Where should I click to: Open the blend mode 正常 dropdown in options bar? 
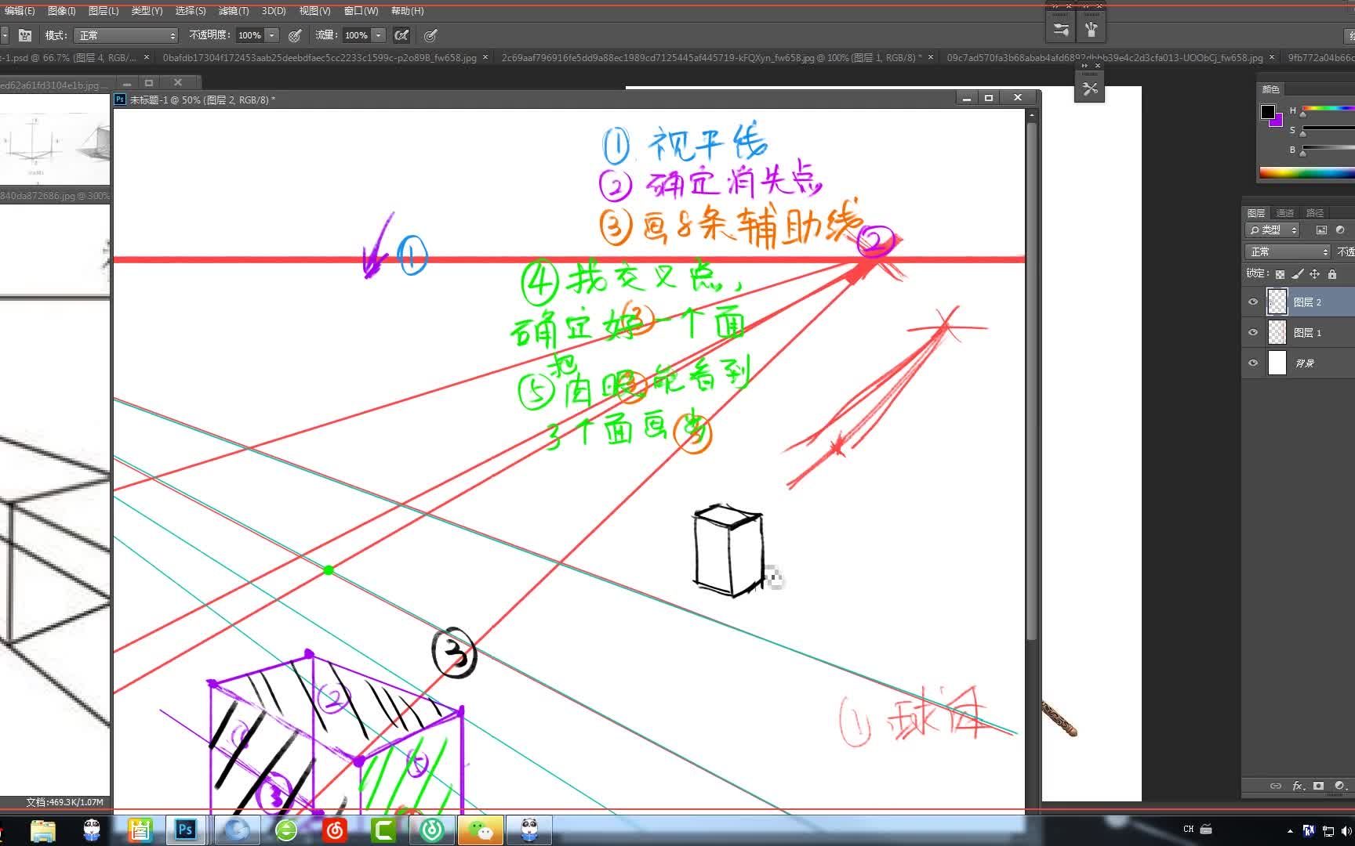126,35
